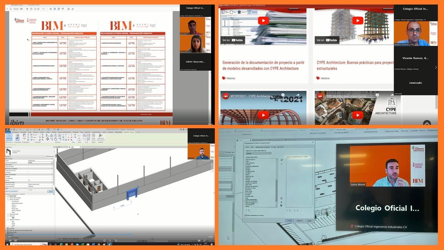Image resolution: width=444 pixels, height=250 pixels.
Task: Play the CYPE Architecture importación video
Action: click(357, 115)
